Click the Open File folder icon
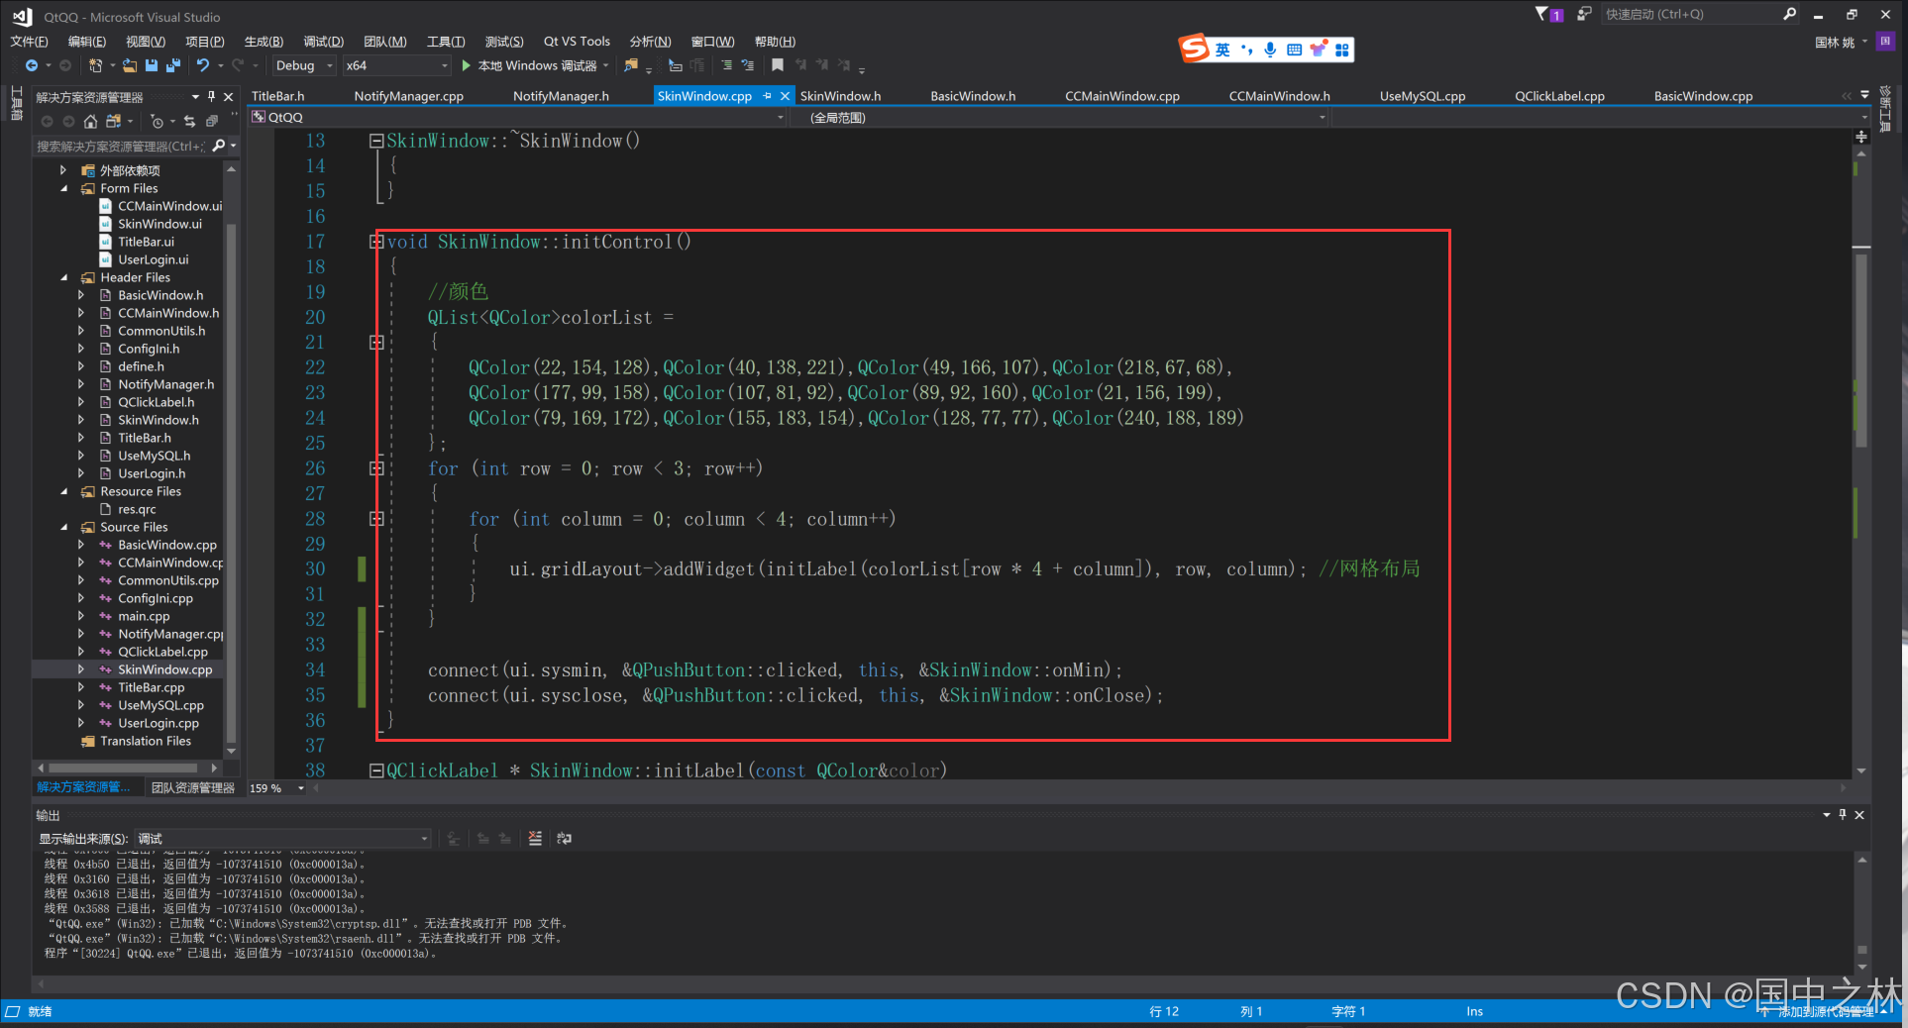The width and height of the screenshot is (1908, 1028). click(130, 65)
